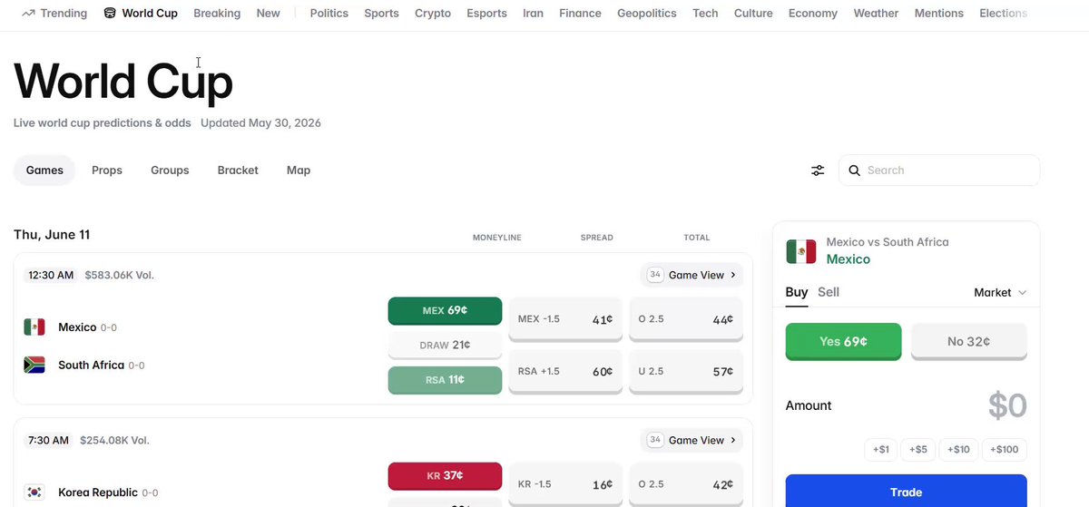Open the Mexico team name link
1089x507 pixels.
coord(77,327)
